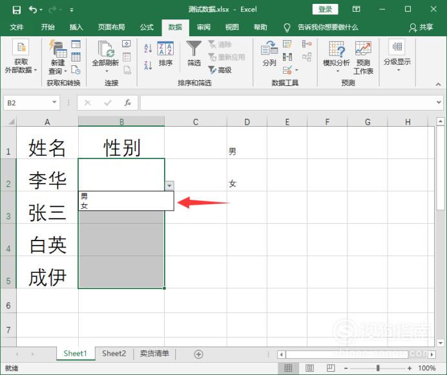Open the Undo history dropdown arrow
This screenshot has width=447, height=375.
click(x=41, y=10)
